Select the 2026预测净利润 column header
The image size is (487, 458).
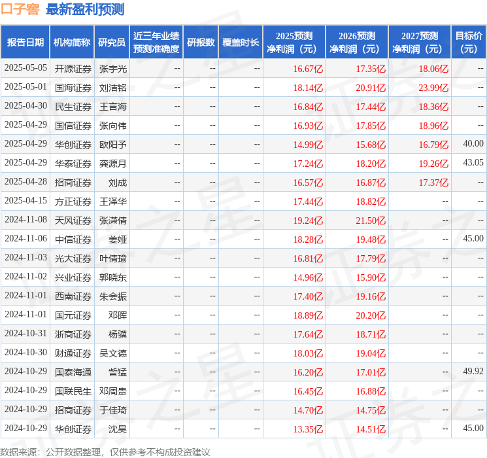357,43
